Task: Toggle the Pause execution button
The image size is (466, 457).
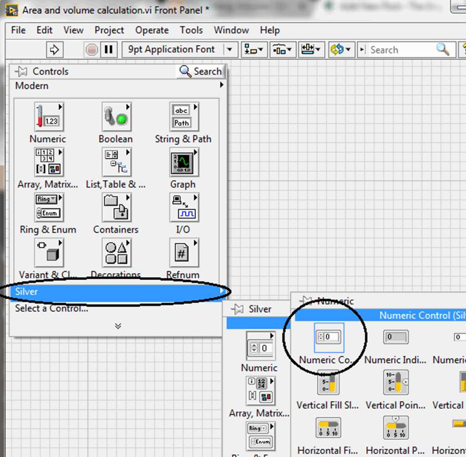Action: [109, 50]
